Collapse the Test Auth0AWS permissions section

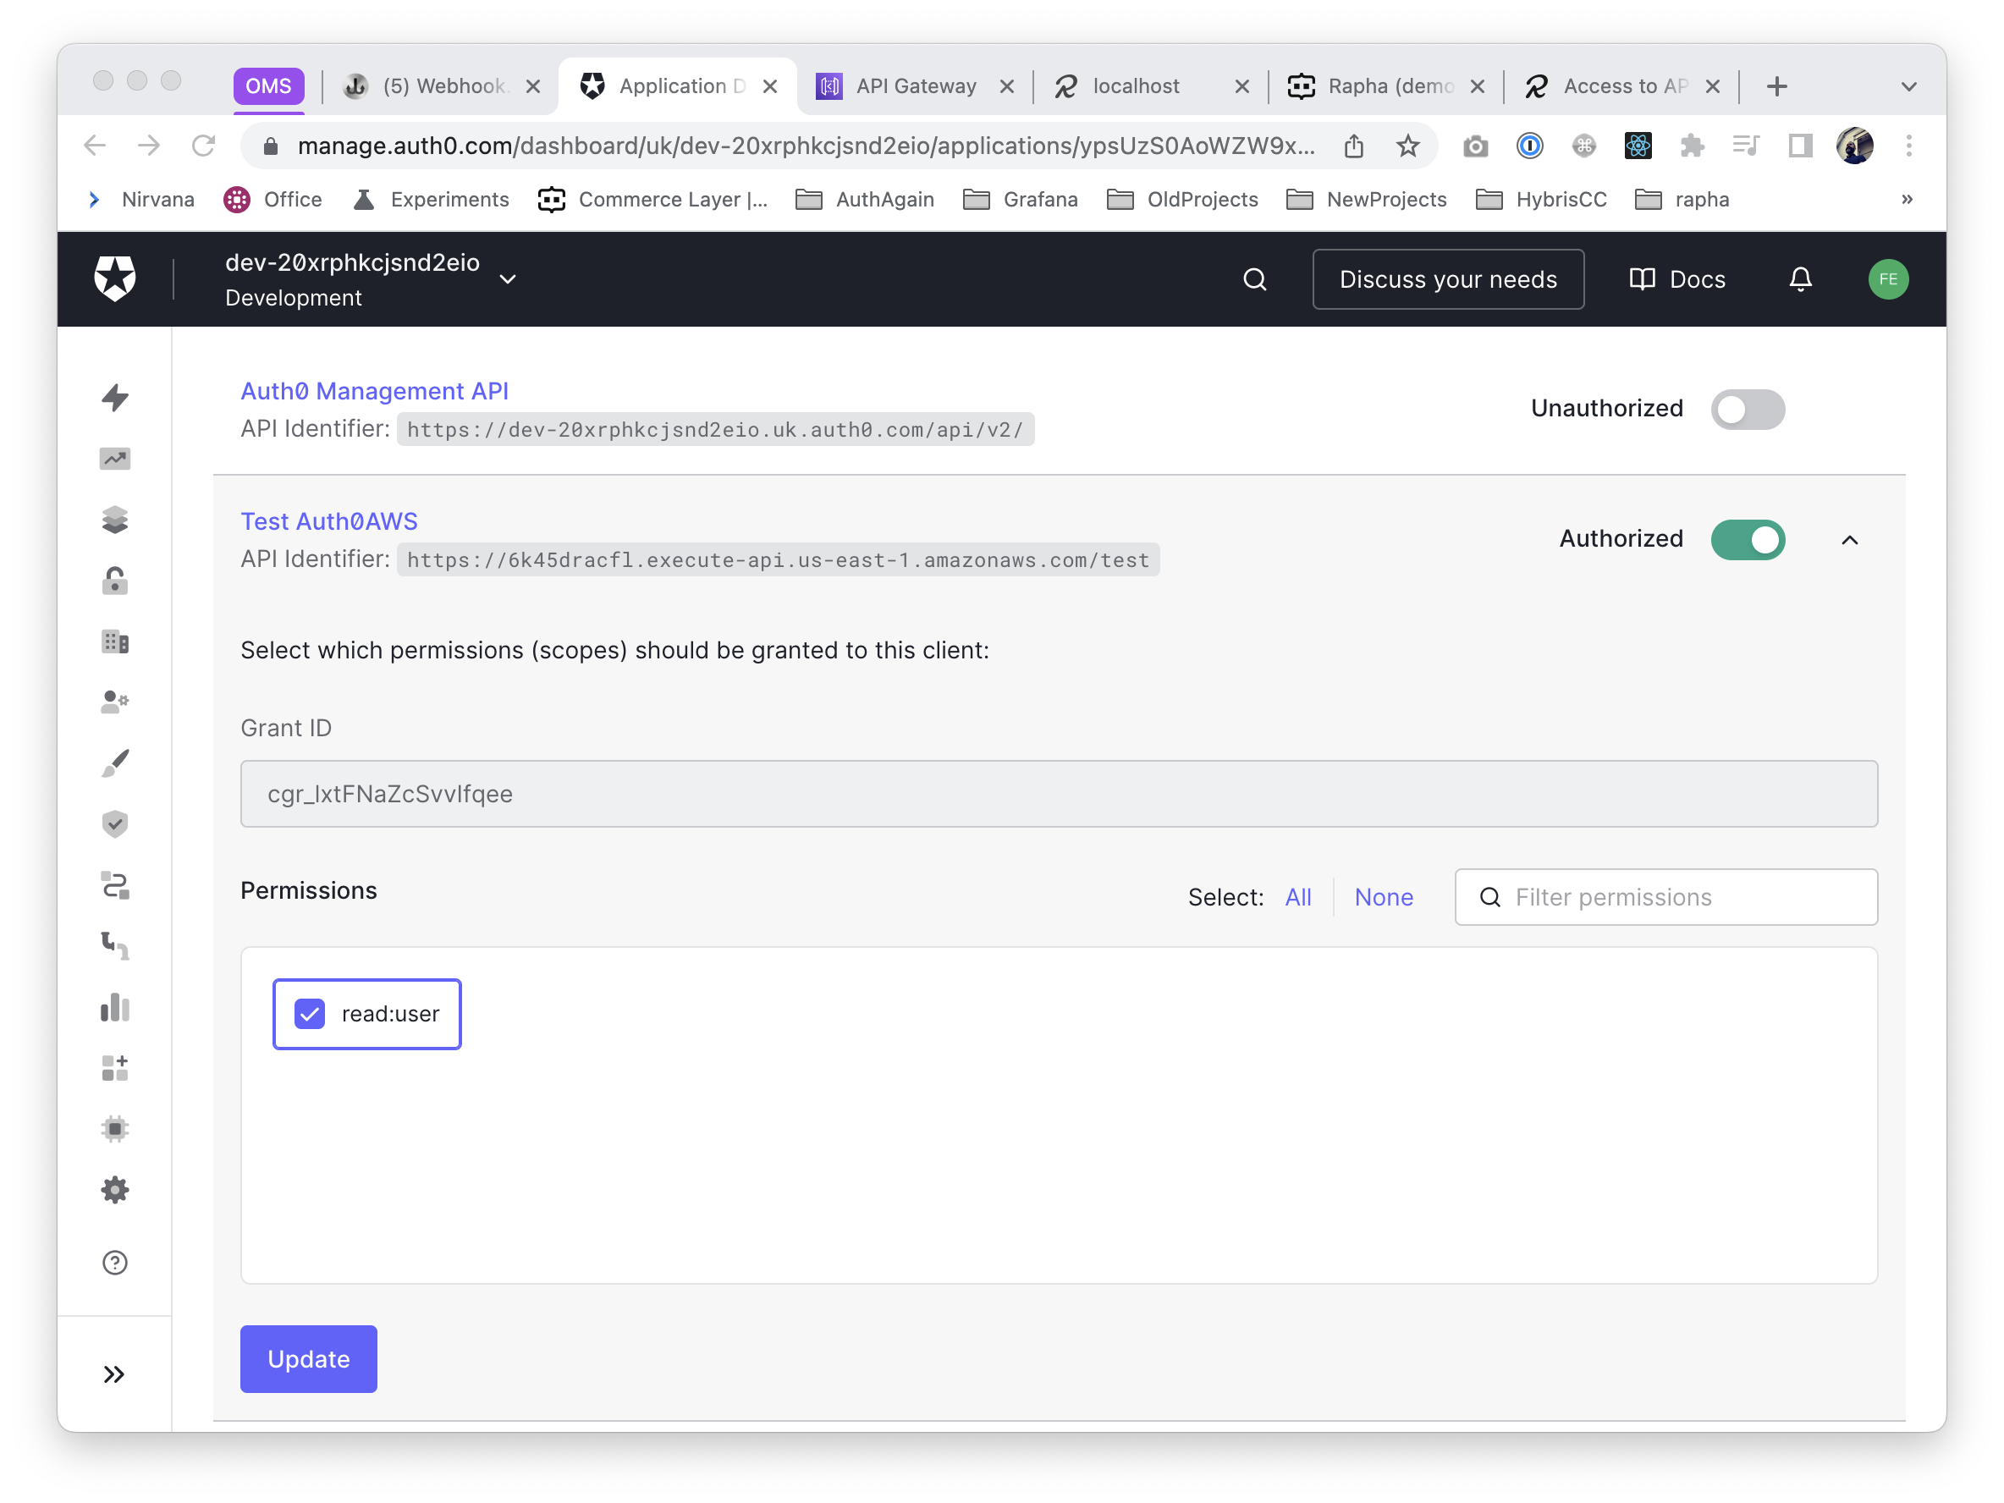coord(1849,540)
